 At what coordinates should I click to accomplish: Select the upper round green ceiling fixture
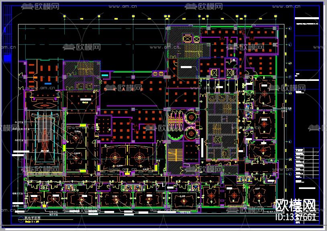tap(191, 117)
